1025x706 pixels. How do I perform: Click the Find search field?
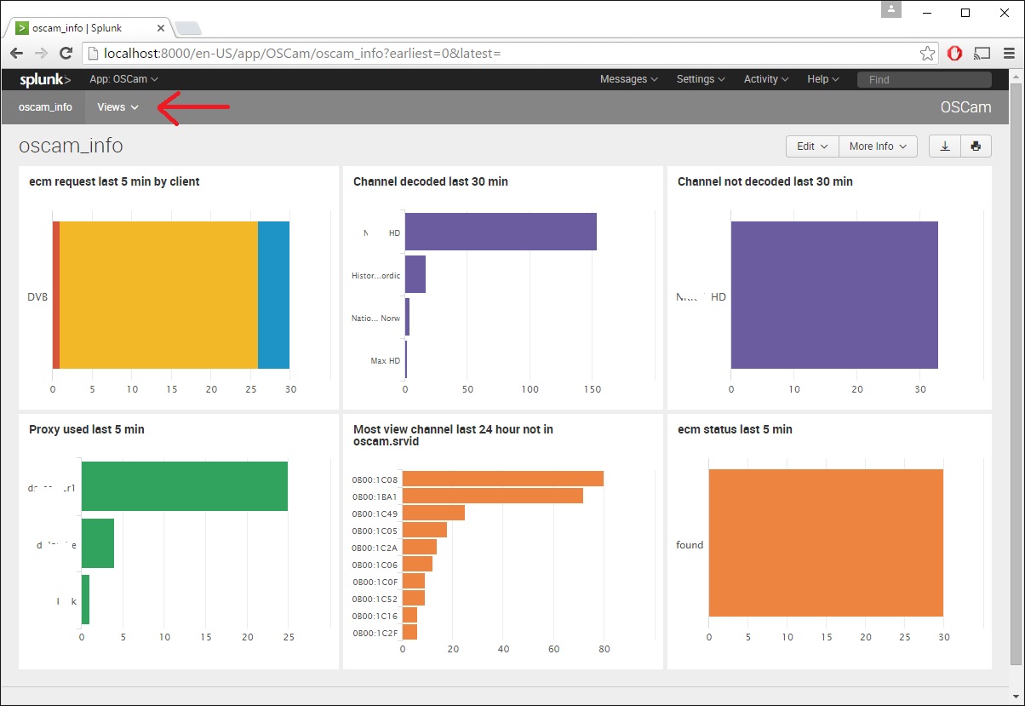[924, 79]
